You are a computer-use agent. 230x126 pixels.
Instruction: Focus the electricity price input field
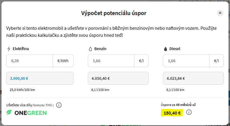coord(30,61)
